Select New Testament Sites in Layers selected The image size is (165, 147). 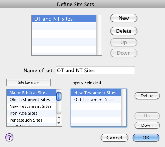[x=96, y=93]
